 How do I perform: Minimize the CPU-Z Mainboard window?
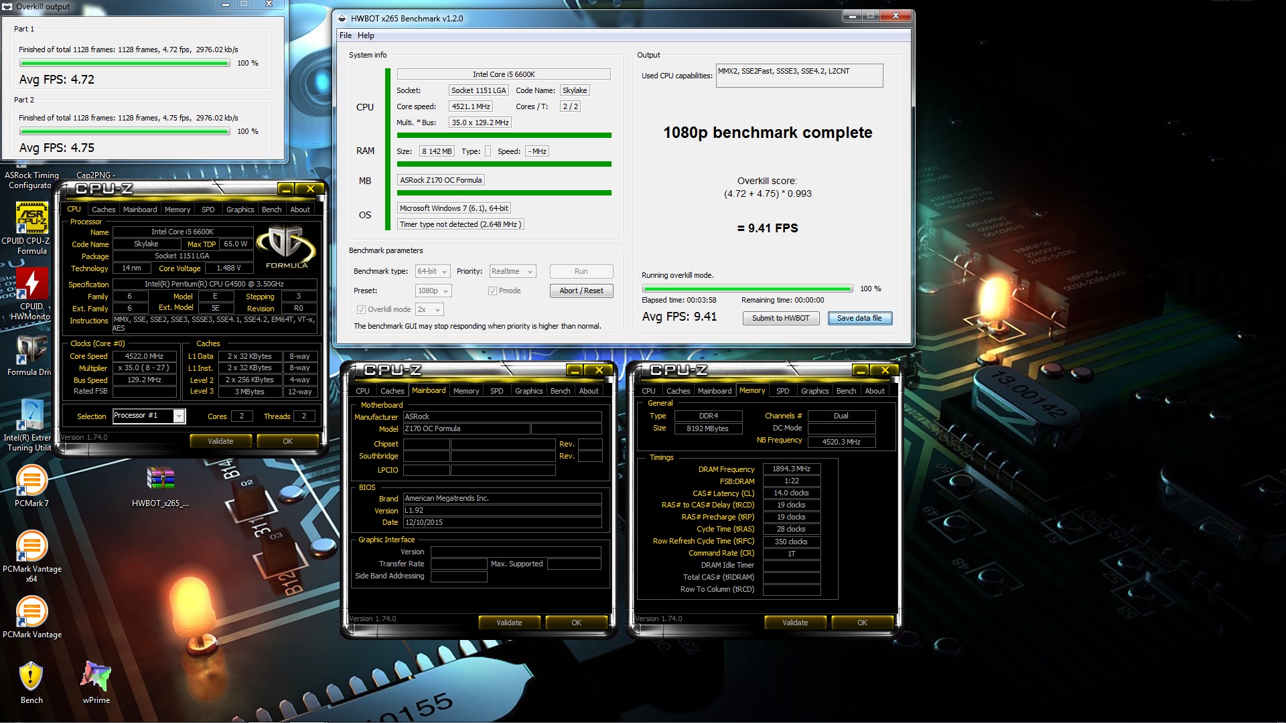575,370
